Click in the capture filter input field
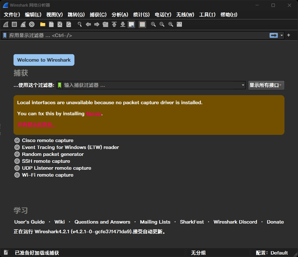This screenshot has width=298, height=257. pos(152,85)
